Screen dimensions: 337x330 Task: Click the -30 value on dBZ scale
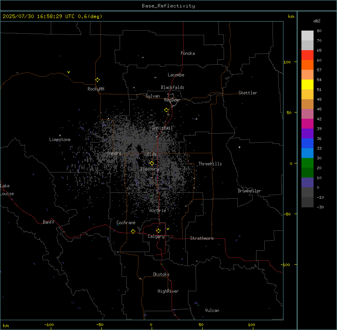(x=320, y=207)
